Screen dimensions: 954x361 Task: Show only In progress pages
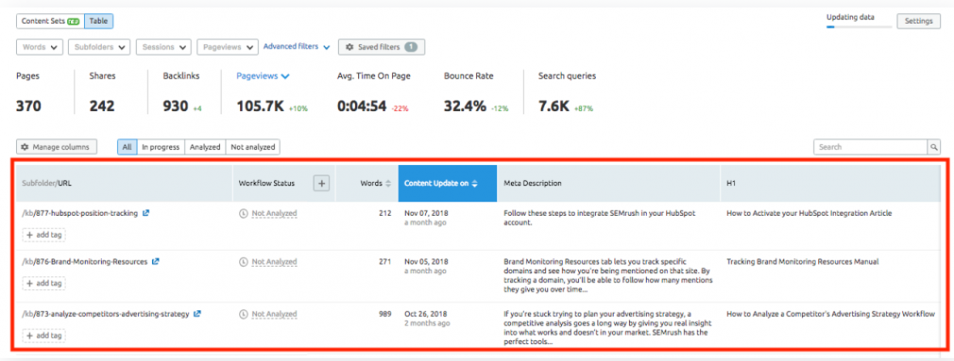[x=161, y=147]
